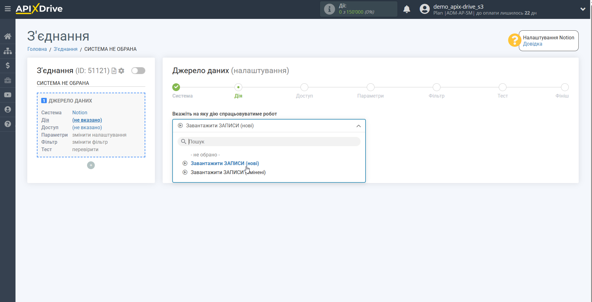Open the hamburger menu
The width and height of the screenshot is (592, 302).
[x=8, y=9]
